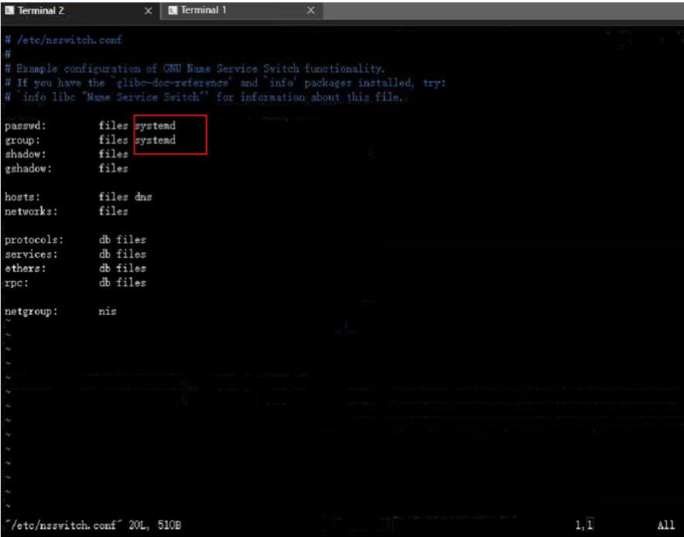Click 'db files' on the protocols line
The image size is (684, 537).
pyautogui.click(x=122, y=240)
